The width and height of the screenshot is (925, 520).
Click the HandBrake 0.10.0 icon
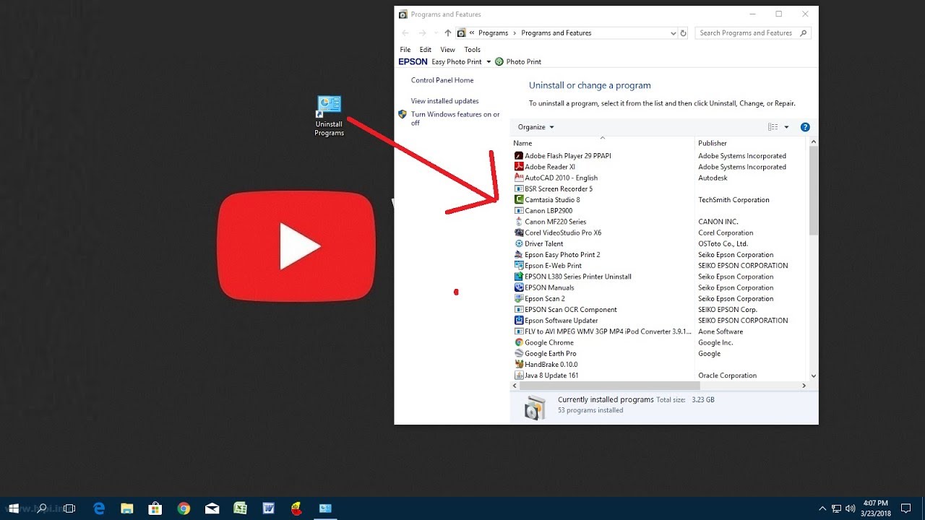518,365
